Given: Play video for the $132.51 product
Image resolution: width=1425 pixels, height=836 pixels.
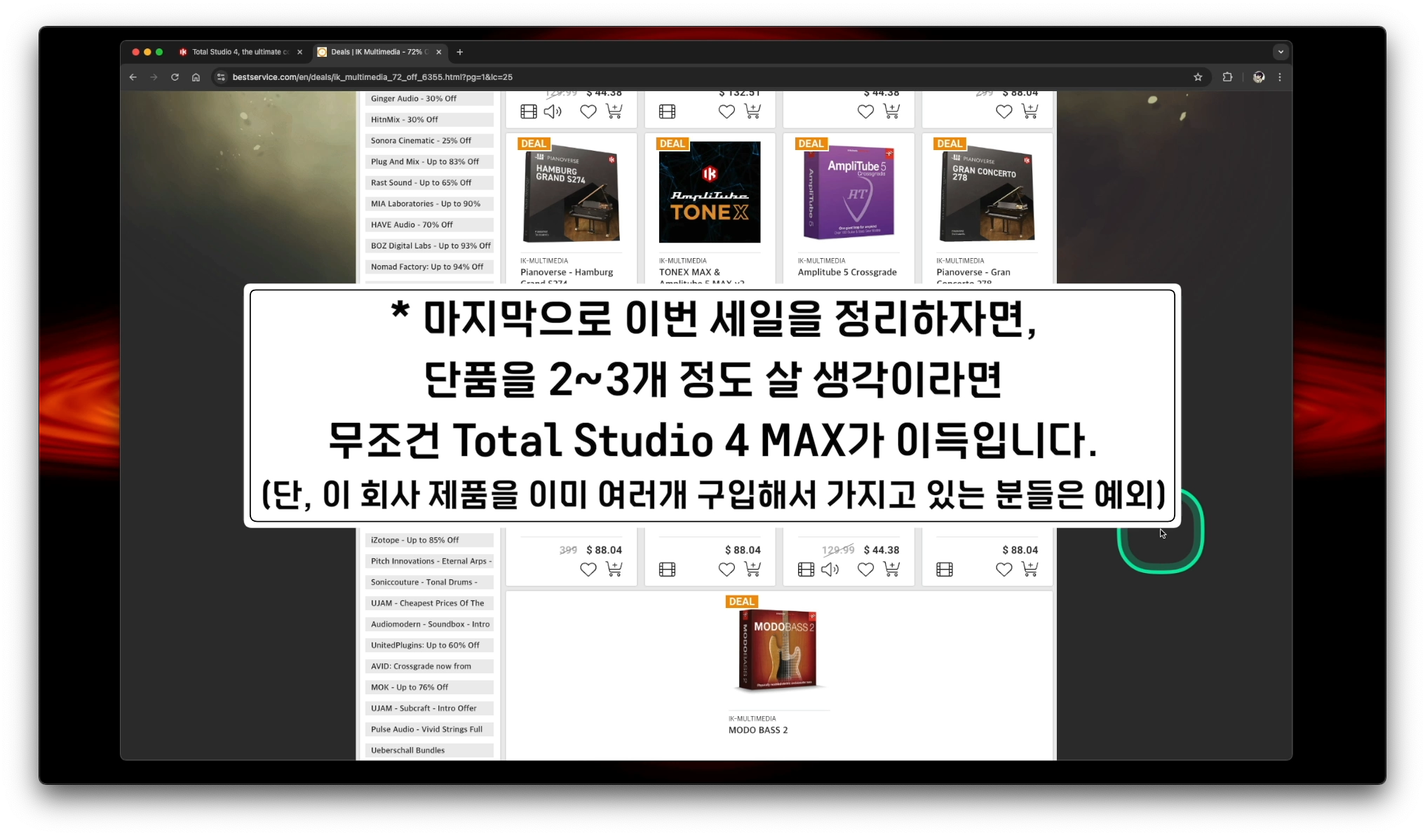Looking at the screenshot, I should pos(668,112).
